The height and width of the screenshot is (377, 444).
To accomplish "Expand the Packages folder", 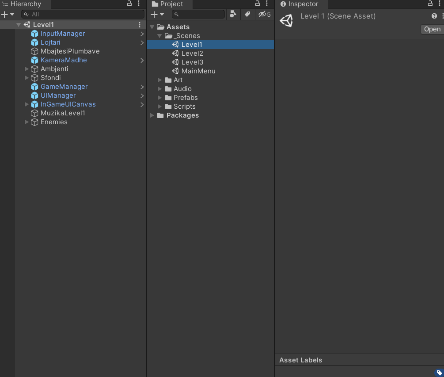I will tap(152, 115).
